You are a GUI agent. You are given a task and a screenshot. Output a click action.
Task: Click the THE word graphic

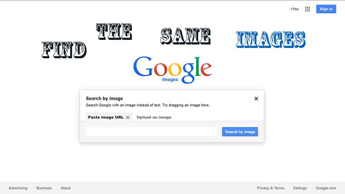(x=114, y=31)
